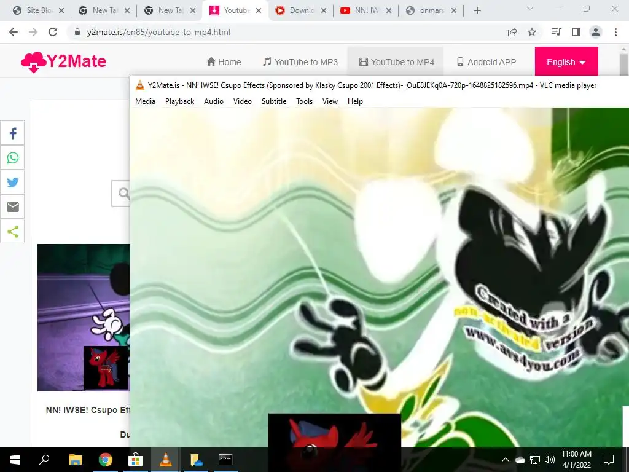Screen dimensions: 629x472
Task: Share page via Twitter icon
Action: [12, 182]
